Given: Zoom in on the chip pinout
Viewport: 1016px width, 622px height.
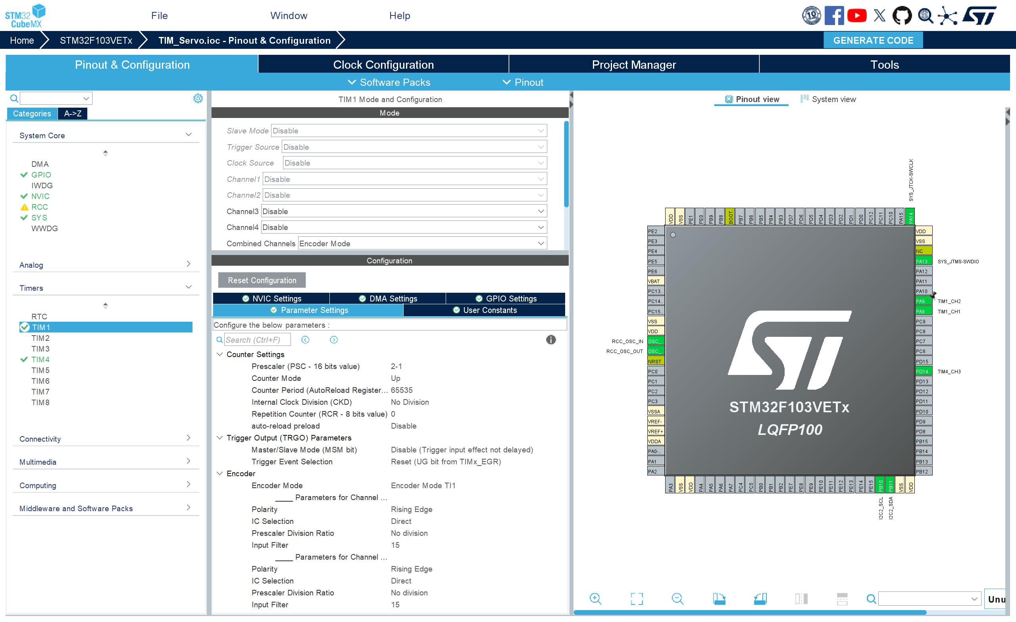Looking at the screenshot, I should (595, 599).
